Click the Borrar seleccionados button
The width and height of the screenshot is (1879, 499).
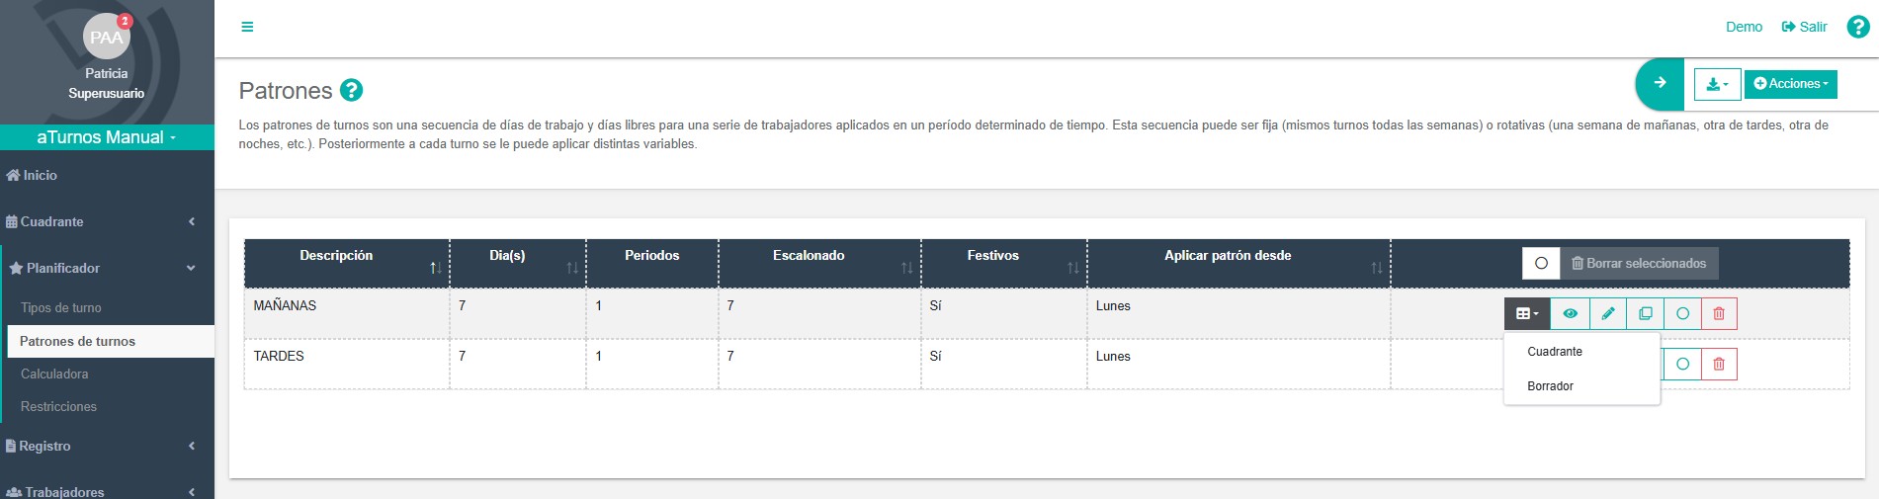1639,263
